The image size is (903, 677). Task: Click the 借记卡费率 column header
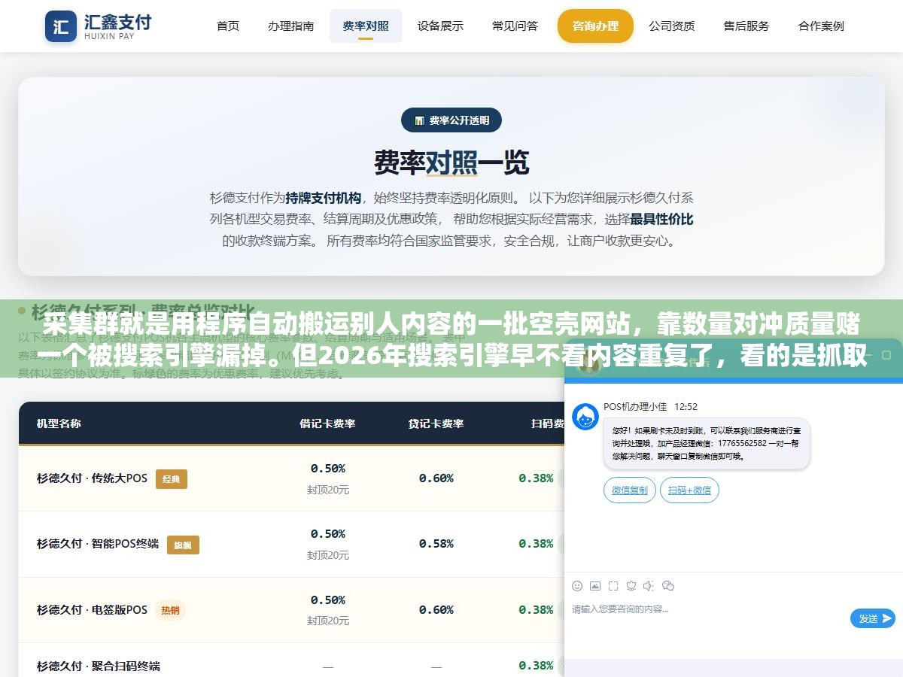[x=327, y=424]
